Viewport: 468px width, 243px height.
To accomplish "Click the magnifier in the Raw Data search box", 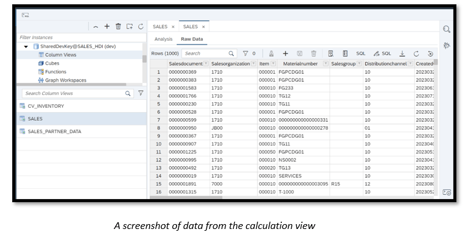I will (231, 54).
